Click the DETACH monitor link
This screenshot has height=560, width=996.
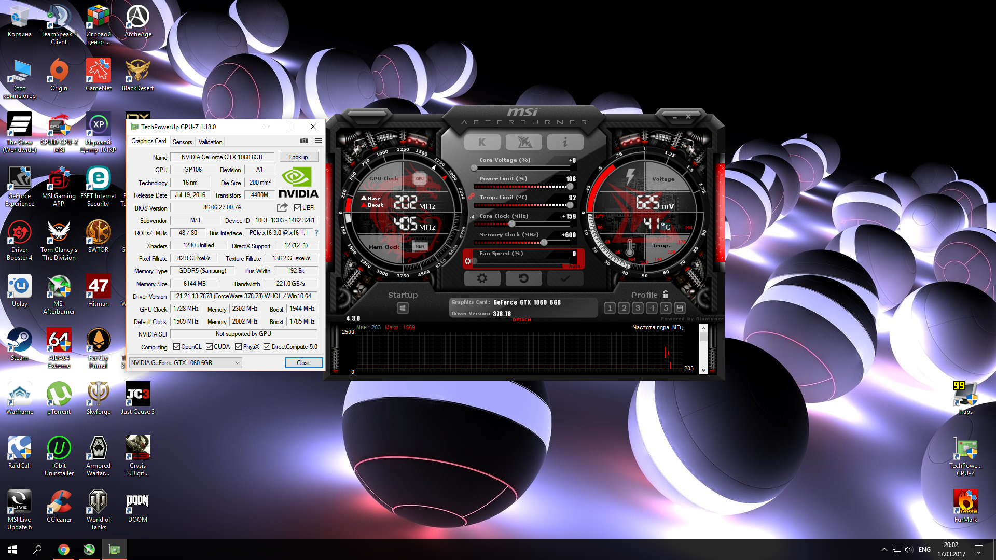point(521,320)
